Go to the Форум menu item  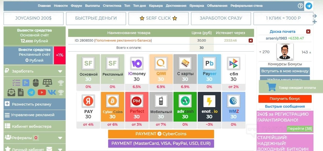click(x=76, y=6)
